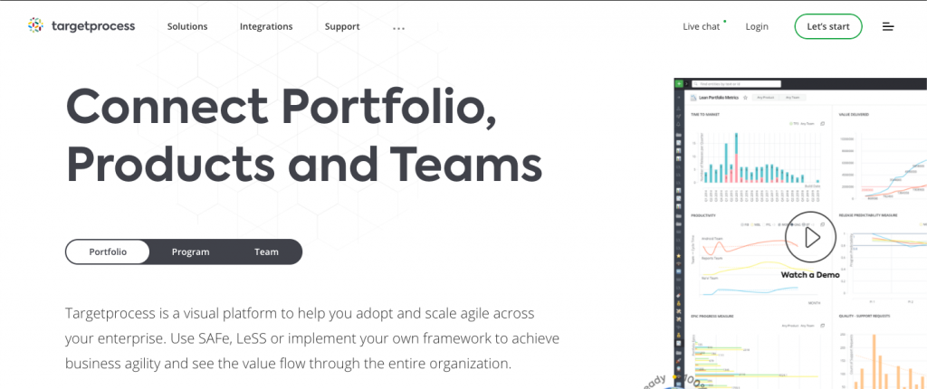Open the Any Product filter dropdown

pyautogui.click(x=765, y=98)
